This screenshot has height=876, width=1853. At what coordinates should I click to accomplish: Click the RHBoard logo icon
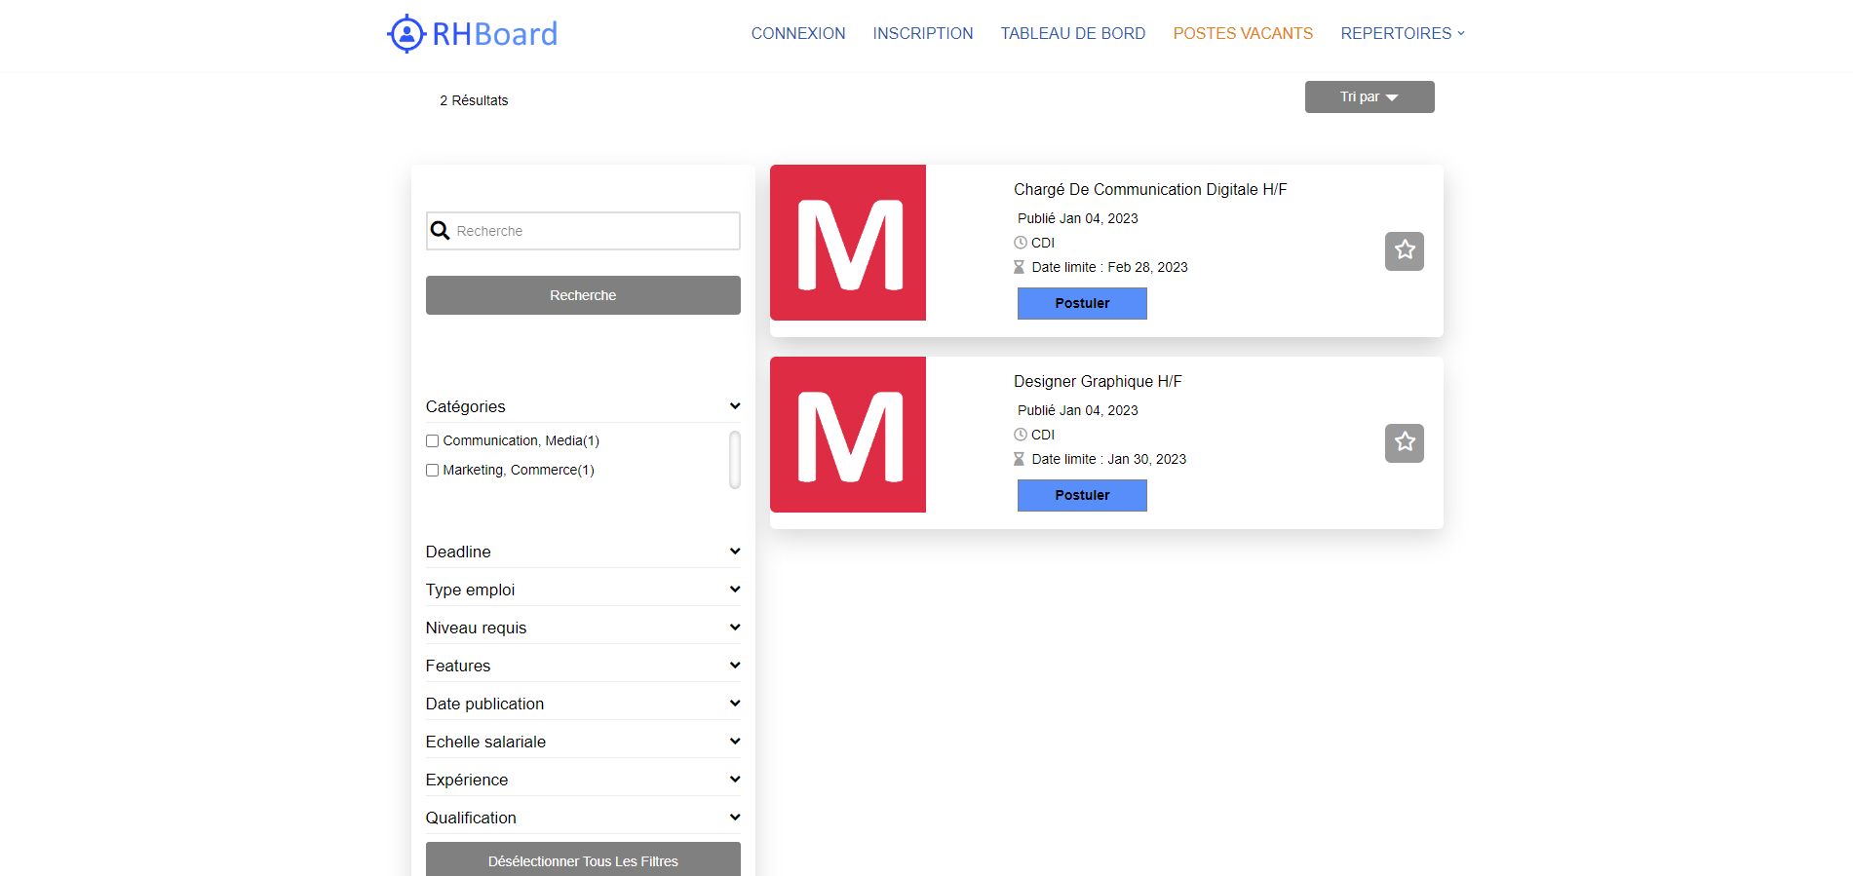406,34
